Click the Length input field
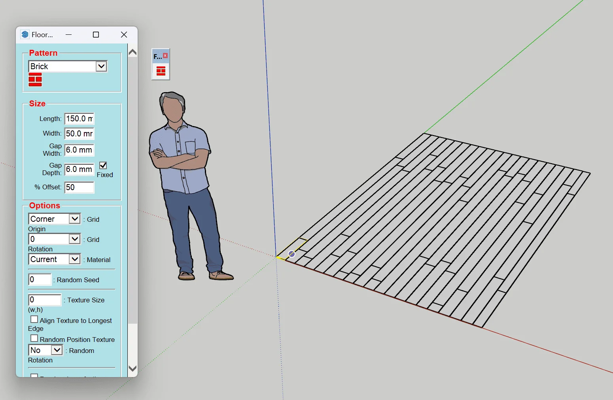 point(79,119)
